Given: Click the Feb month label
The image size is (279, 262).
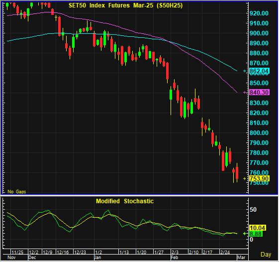Looking at the screenshot, I should click(175, 258).
